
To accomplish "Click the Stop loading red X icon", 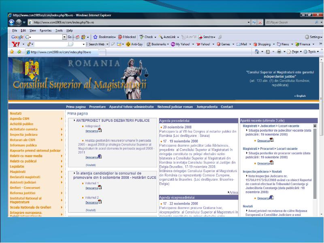I will (x=260, y=22).
